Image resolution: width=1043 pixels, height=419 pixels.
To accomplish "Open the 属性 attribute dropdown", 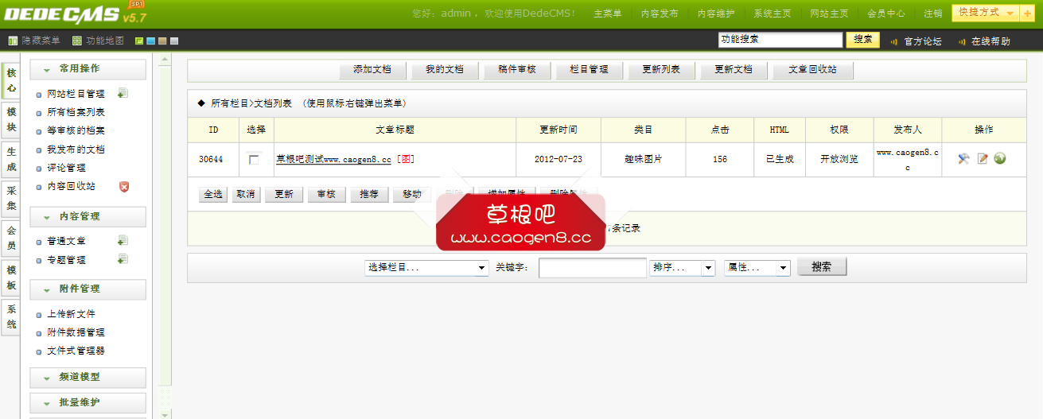I will point(757,268).
